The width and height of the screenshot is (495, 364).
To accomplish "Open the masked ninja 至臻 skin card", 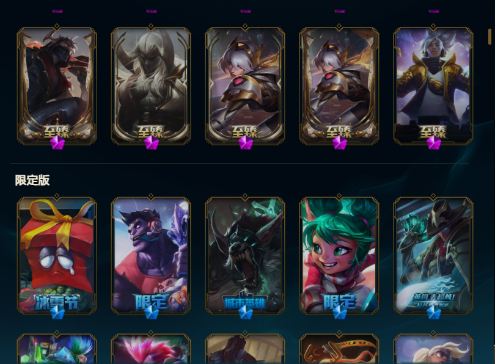I will [x=57, y=86].
